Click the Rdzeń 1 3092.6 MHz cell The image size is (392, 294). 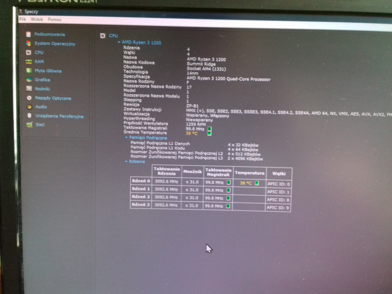coord(166,189)
